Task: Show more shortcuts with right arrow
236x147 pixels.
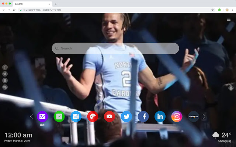Action: pyautogui.click(x=204, y=116)
